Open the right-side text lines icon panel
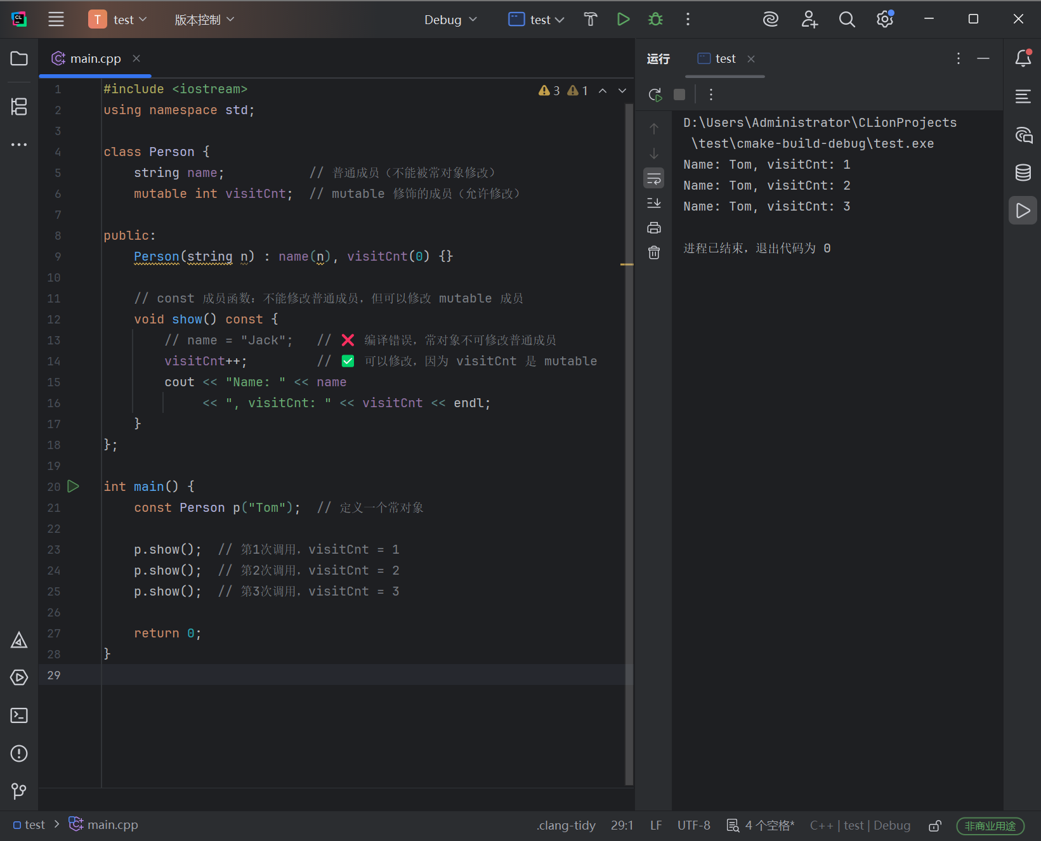The height and width of the screenshot is (841, 1041). (1023, 96)
